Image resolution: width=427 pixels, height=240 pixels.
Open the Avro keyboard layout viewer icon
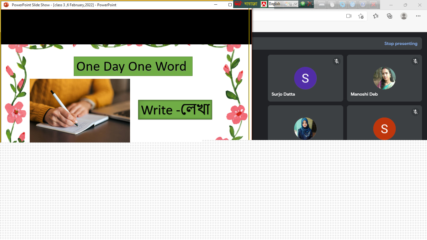point(322,4)
